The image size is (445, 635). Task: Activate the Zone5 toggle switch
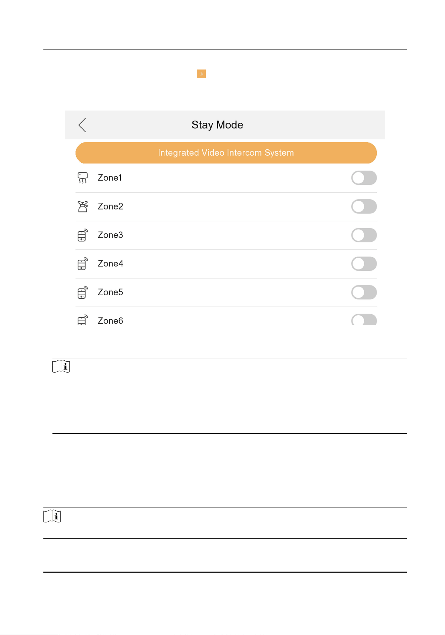[x=364, y=292]
